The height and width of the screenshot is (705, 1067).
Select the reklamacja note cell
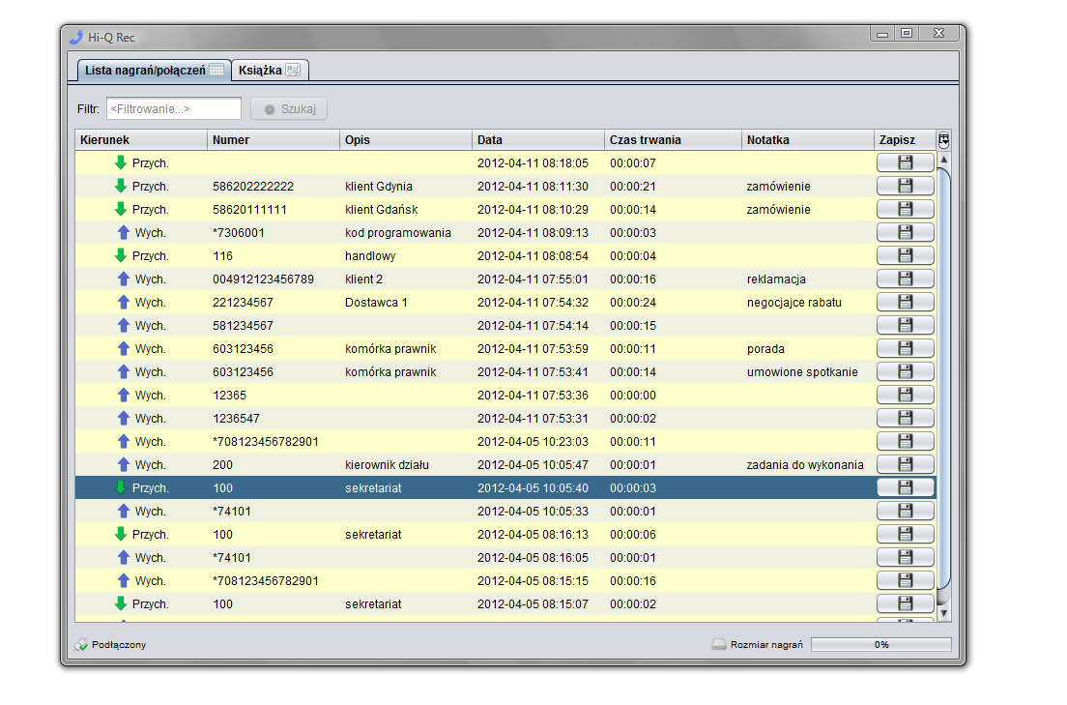[808, 279]
